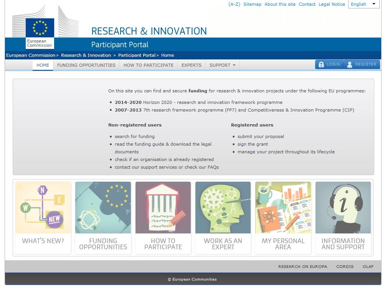Viewport: 390px width, 294px height.
Task: Expand the Support menu arrow
Action: 234,65
